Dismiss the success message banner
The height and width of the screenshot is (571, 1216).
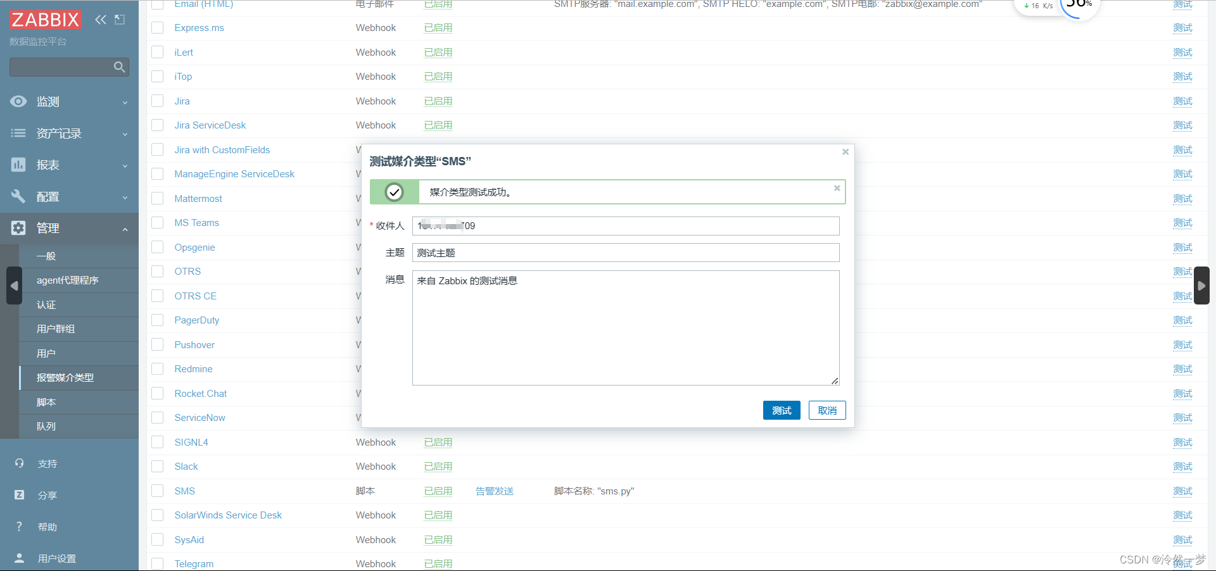point(837,188)
